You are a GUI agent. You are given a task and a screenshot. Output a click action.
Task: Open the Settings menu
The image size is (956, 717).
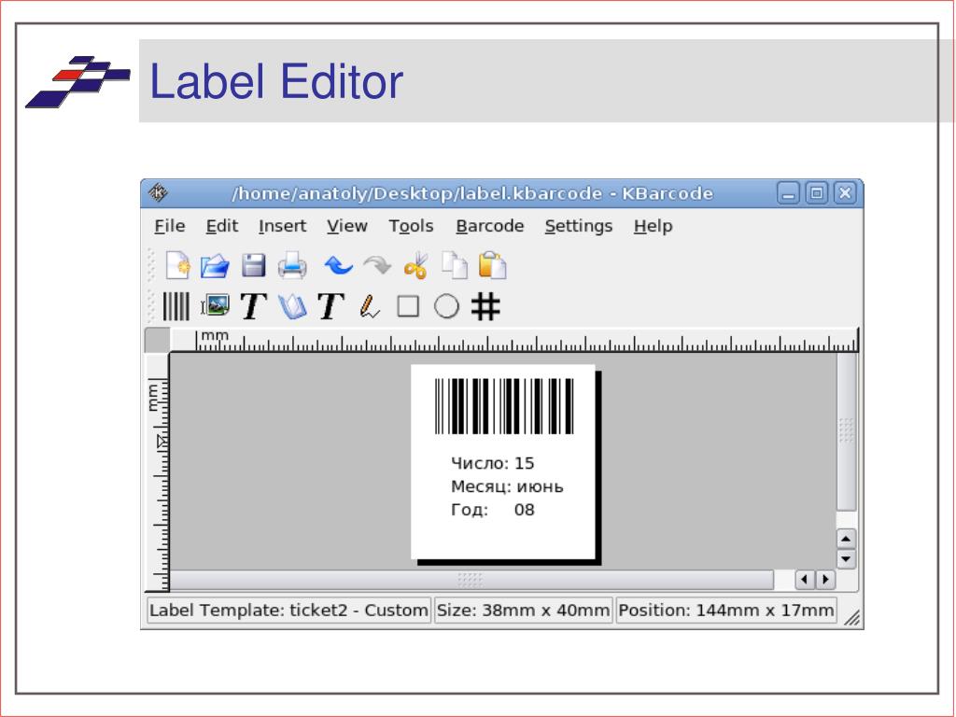coord(579,226)
